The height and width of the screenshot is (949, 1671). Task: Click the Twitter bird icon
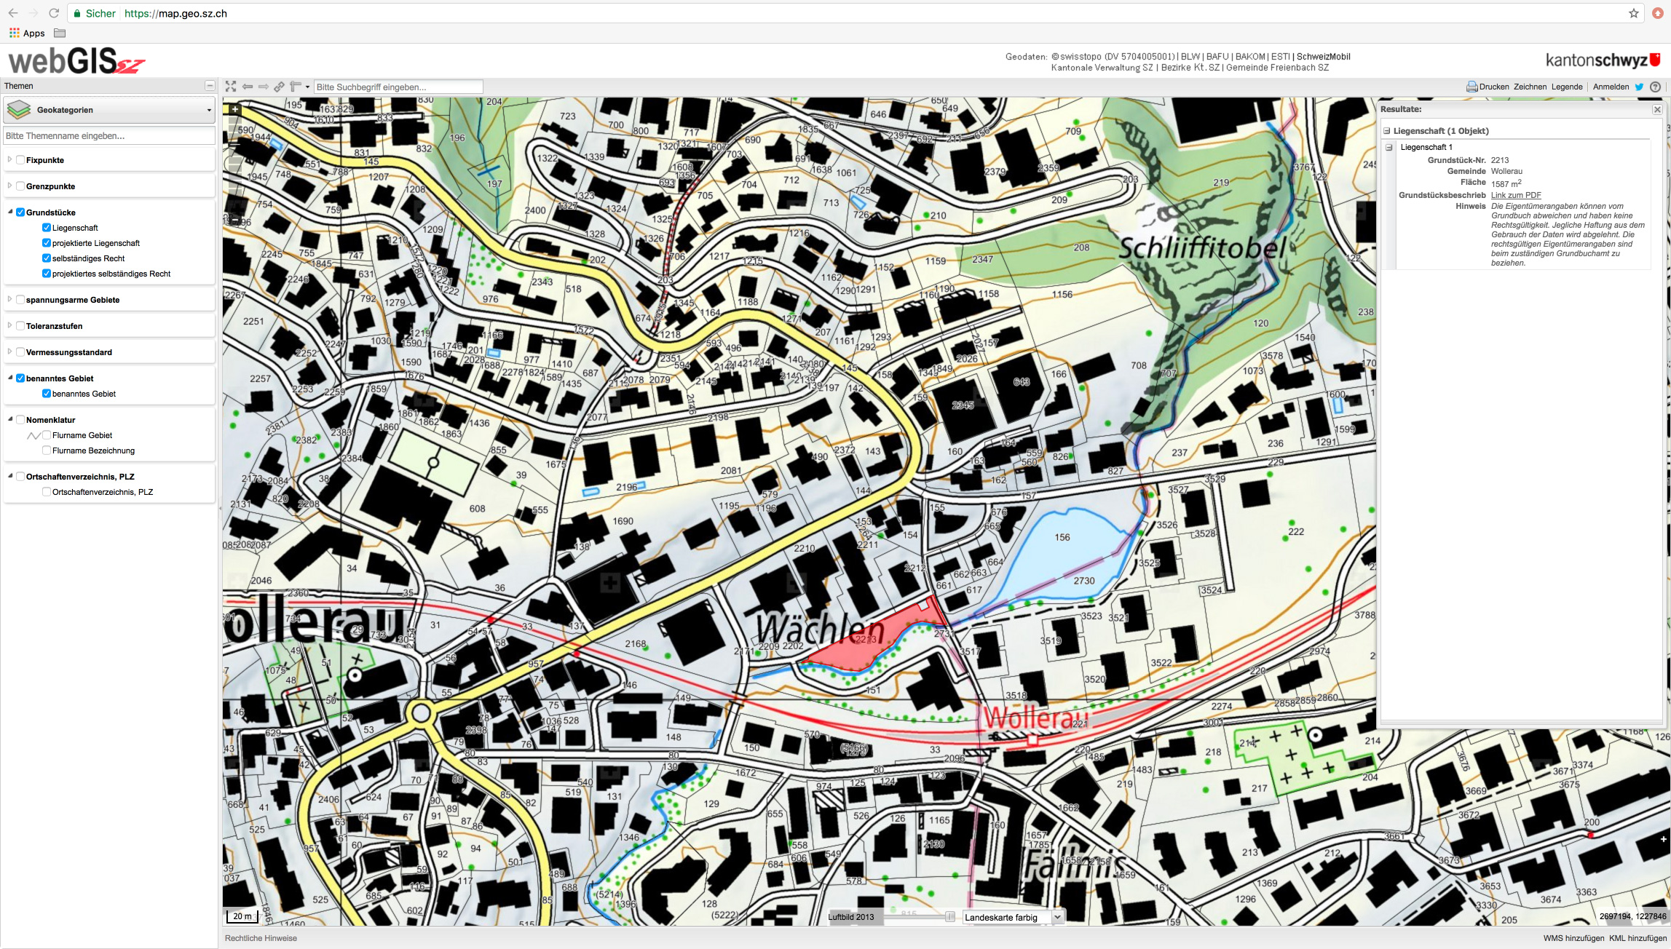1639,87
